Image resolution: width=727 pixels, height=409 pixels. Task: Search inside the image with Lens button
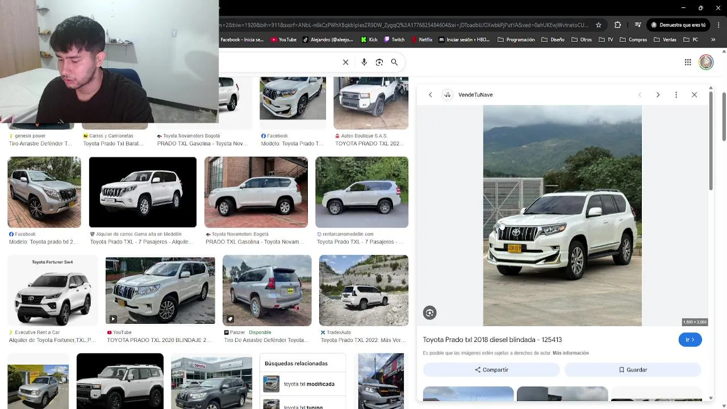click(429, 312)
